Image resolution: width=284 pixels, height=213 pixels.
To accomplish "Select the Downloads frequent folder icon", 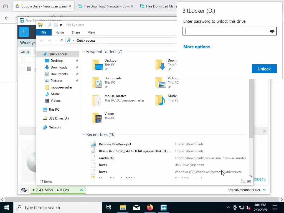I will point(161,65).
